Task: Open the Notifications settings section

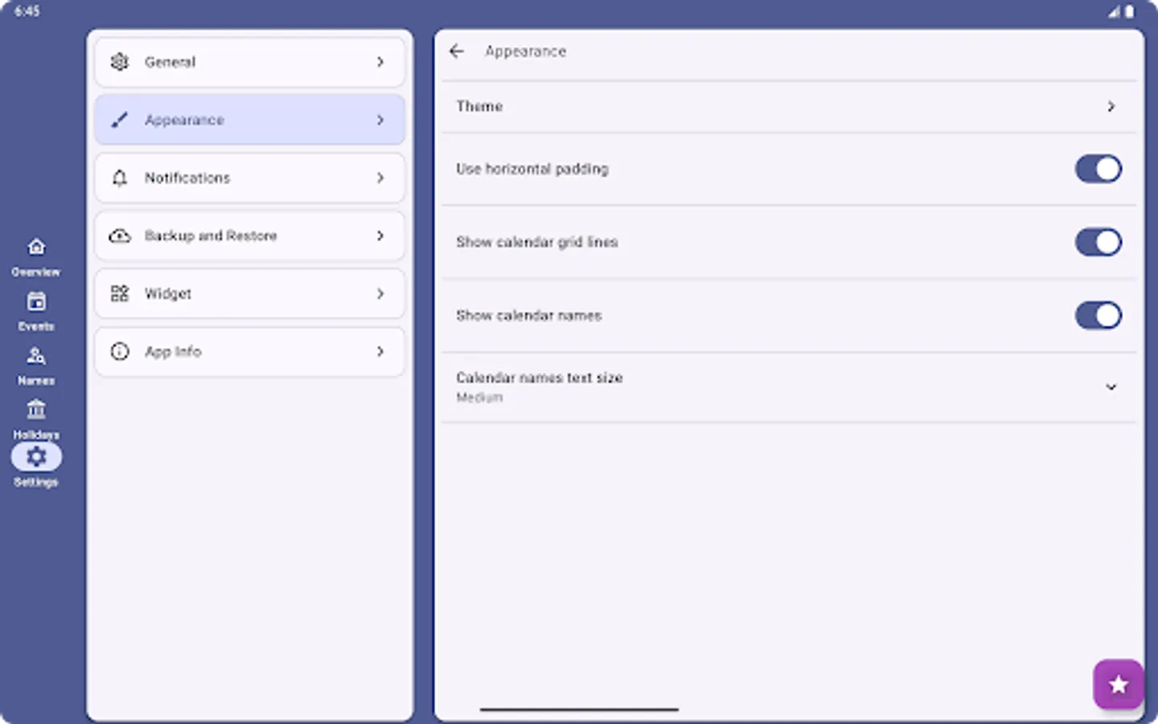Action: 249,178
